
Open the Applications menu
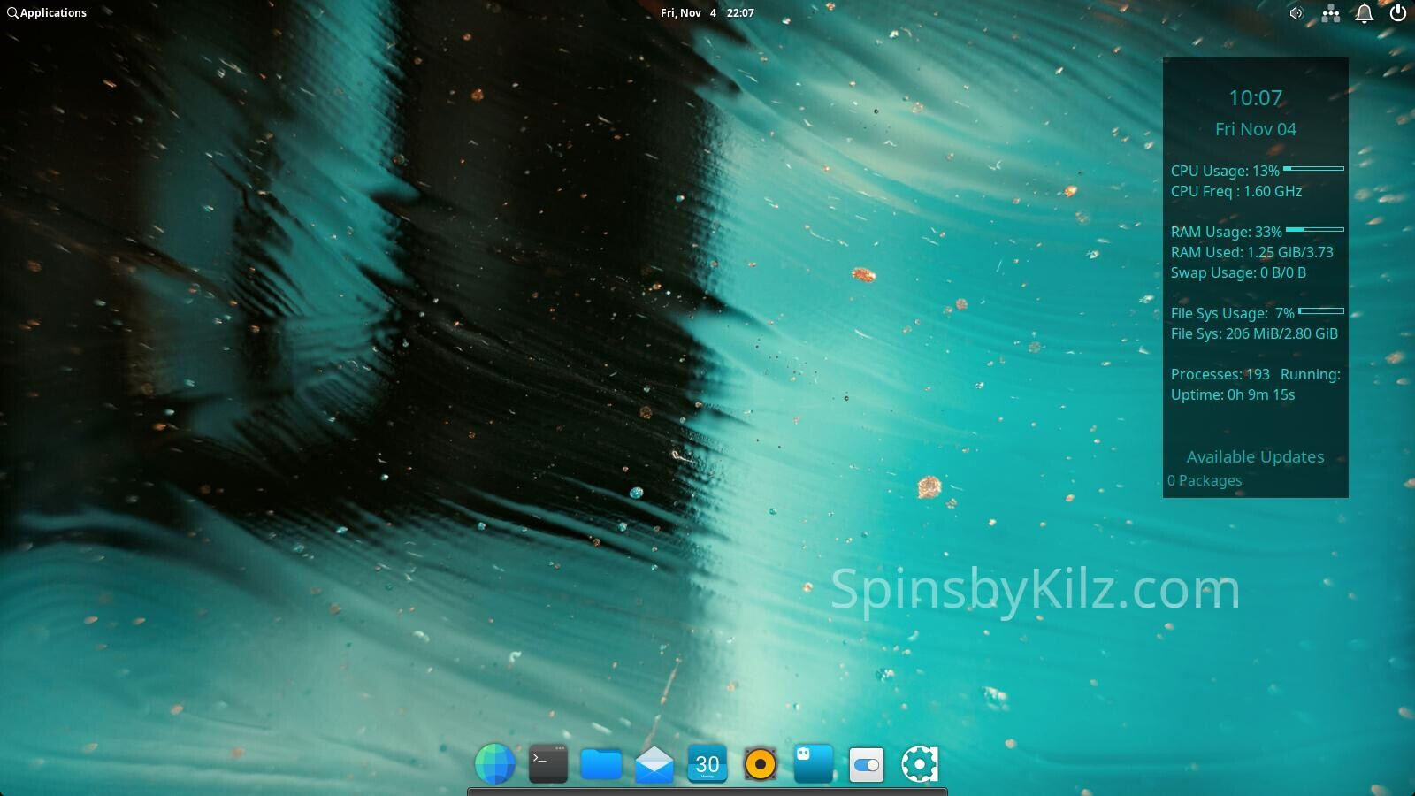[x=47, y=13]
